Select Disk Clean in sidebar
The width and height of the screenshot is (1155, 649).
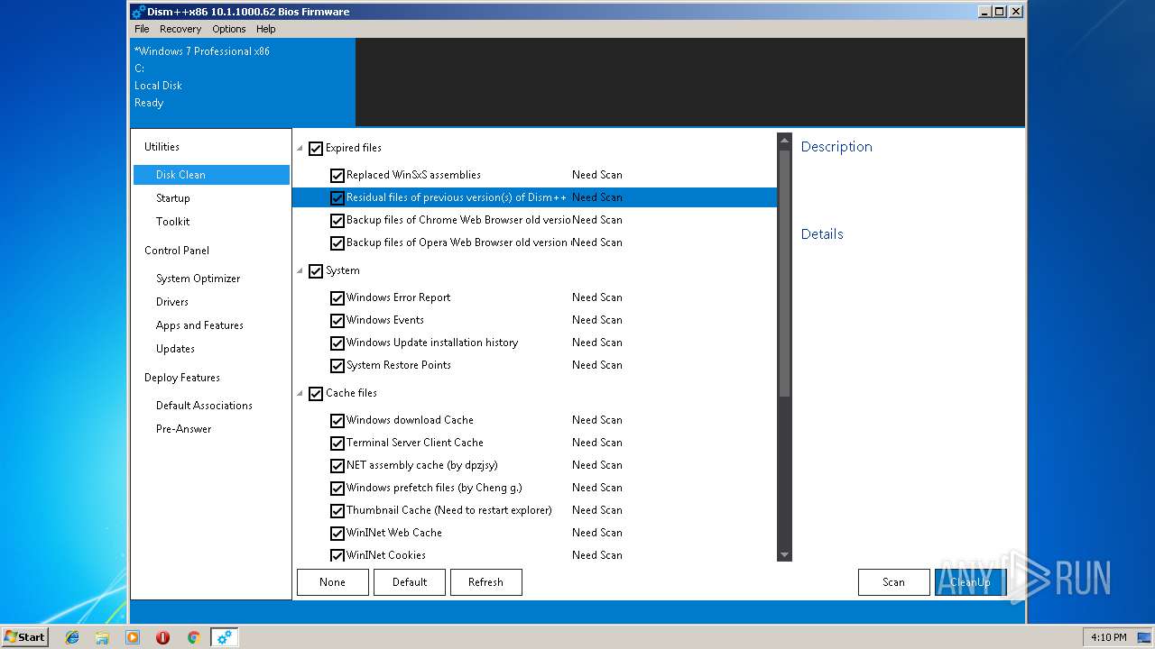[x=211, y=175]
